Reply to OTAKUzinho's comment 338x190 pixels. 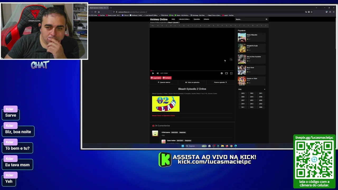click(182, 132)
